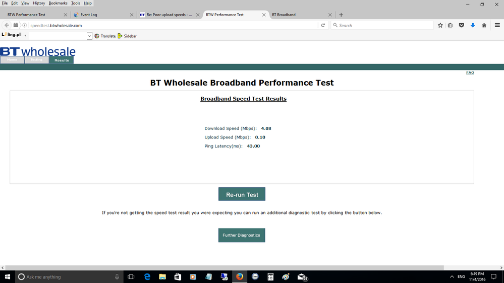Open the File menu
Screen dimensions: 504x283
pos(5,3)
